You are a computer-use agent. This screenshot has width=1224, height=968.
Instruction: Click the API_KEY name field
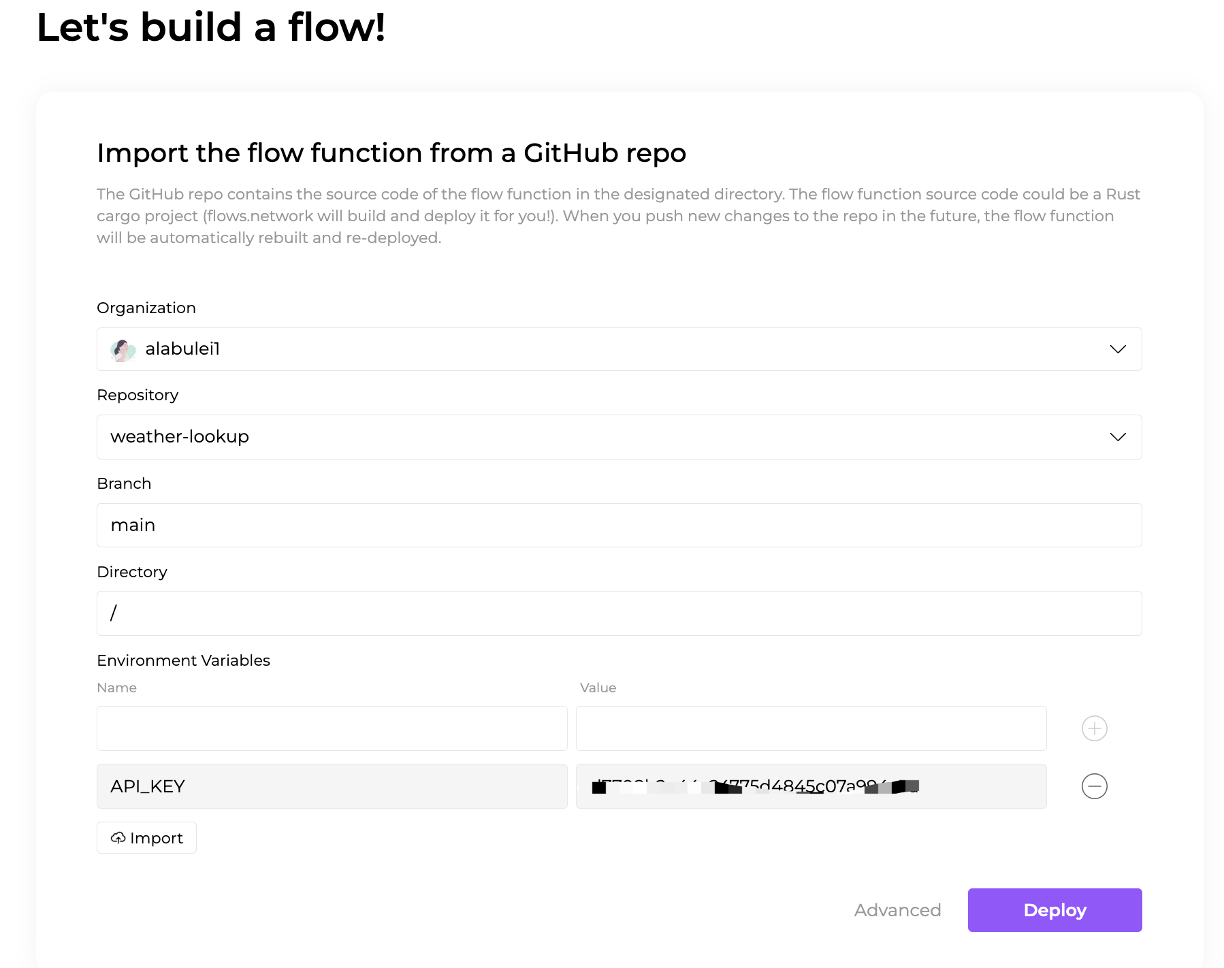332,786
